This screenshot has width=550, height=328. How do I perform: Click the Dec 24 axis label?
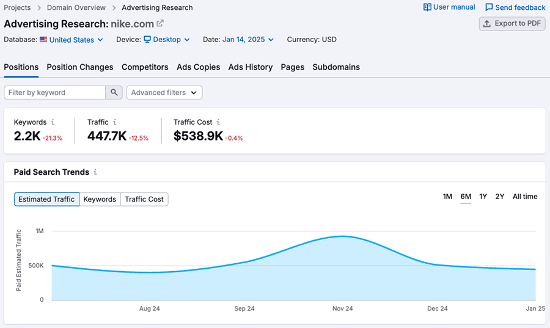coord(438,308)
